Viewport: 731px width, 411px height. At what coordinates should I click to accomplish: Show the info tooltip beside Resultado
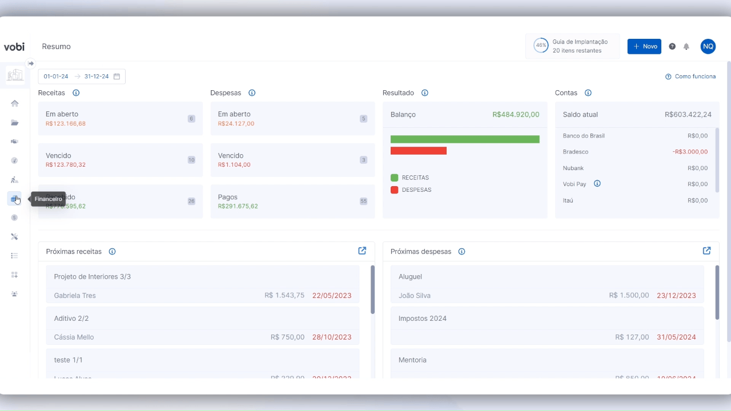425,93
